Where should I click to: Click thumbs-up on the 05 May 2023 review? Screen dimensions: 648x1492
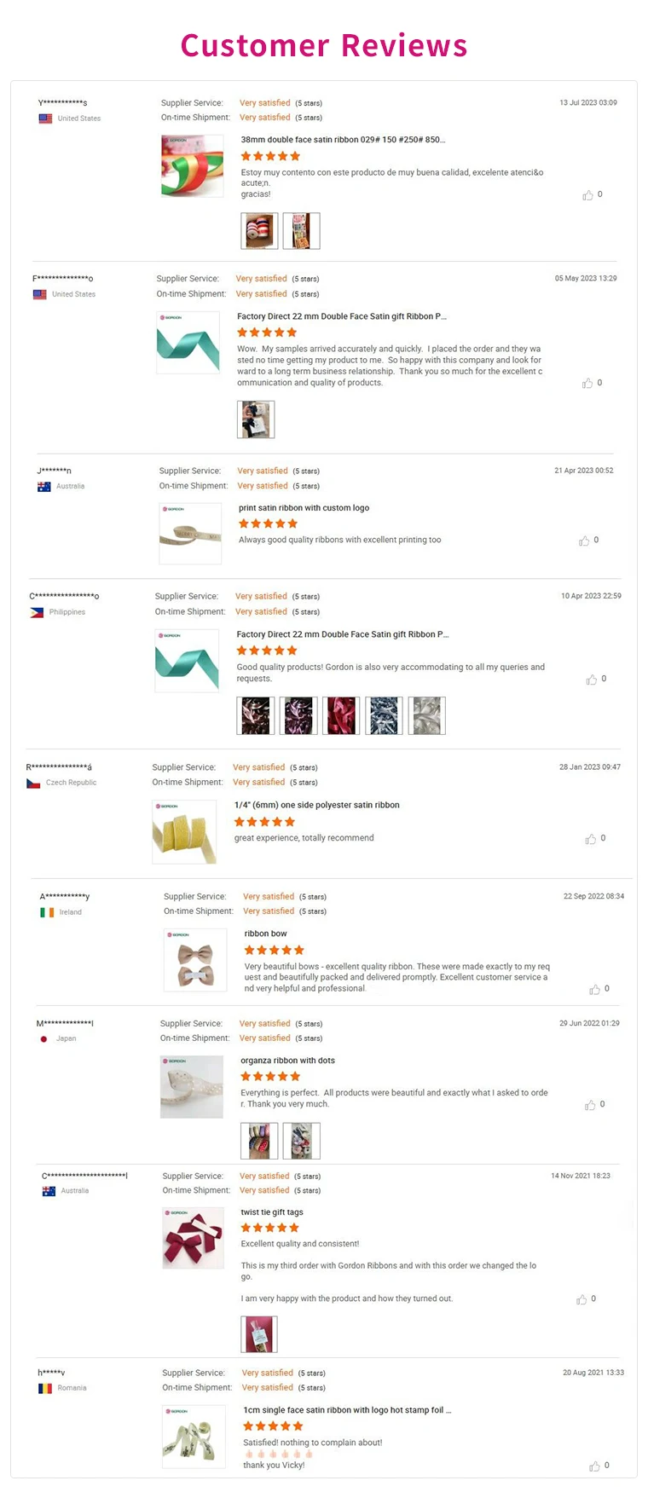click(x=587, y=384)
